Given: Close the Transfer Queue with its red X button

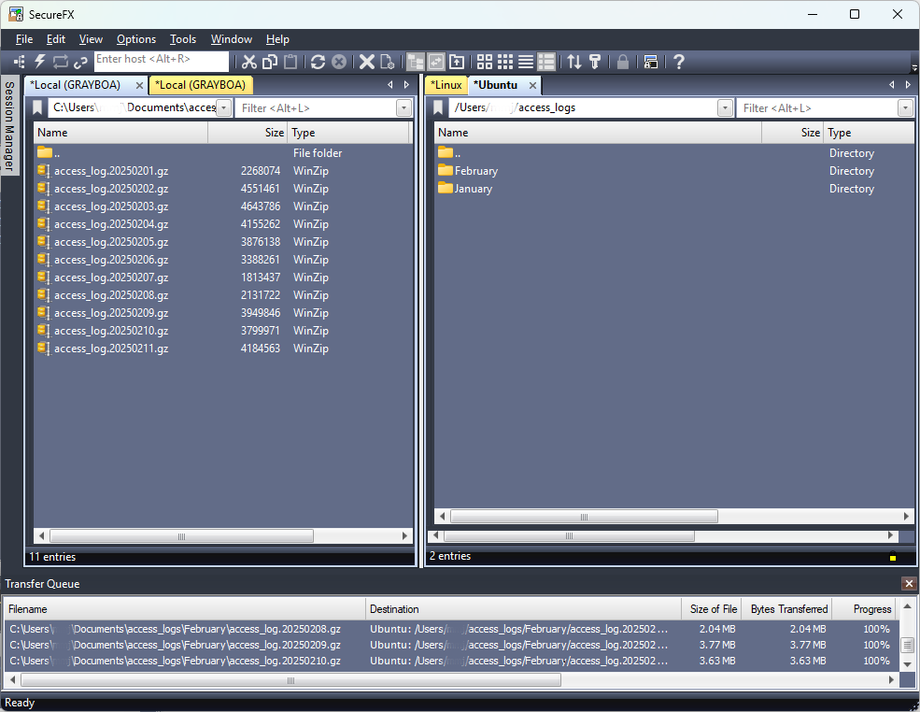Looking at the screenshot, I should point(909,584).
